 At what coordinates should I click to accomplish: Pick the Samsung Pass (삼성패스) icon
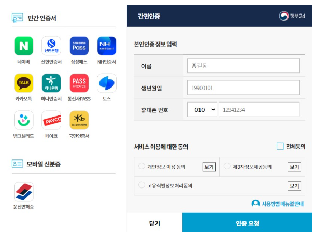tap(79, 46)
